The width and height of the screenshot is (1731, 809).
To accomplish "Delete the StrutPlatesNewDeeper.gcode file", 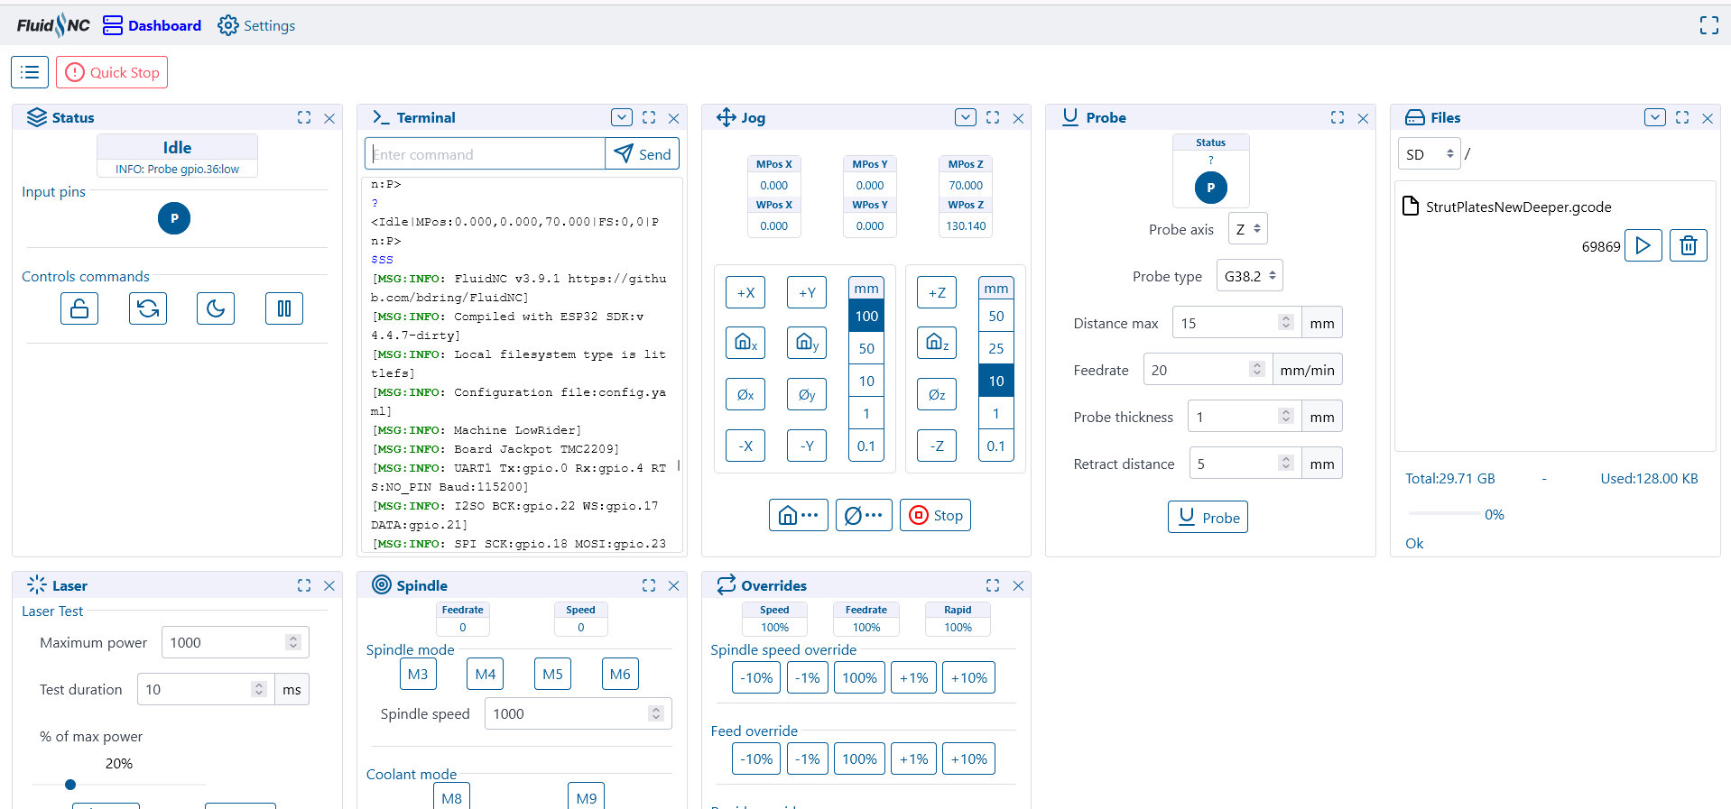I will pos(1688,245).
